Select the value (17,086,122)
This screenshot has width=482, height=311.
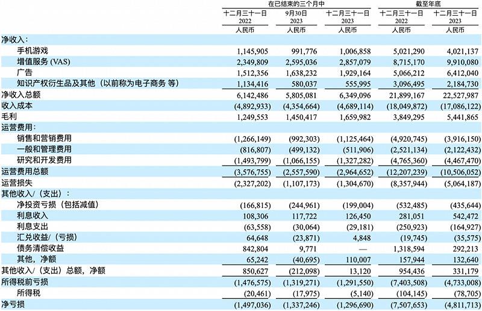(461, 107)
